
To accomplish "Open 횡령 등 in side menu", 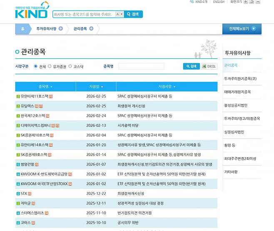I will [x=229, y=145].
